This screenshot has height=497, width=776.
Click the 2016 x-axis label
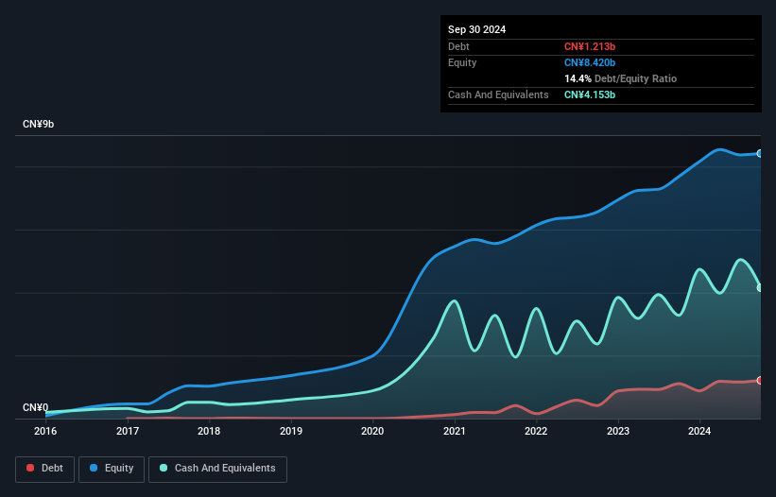[x=45, y=431]
